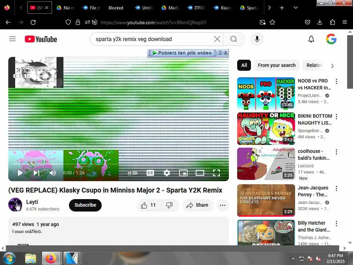Screen dimensions: 353x265
Task: Open options for coolhouse video
Action: (336, 152)
